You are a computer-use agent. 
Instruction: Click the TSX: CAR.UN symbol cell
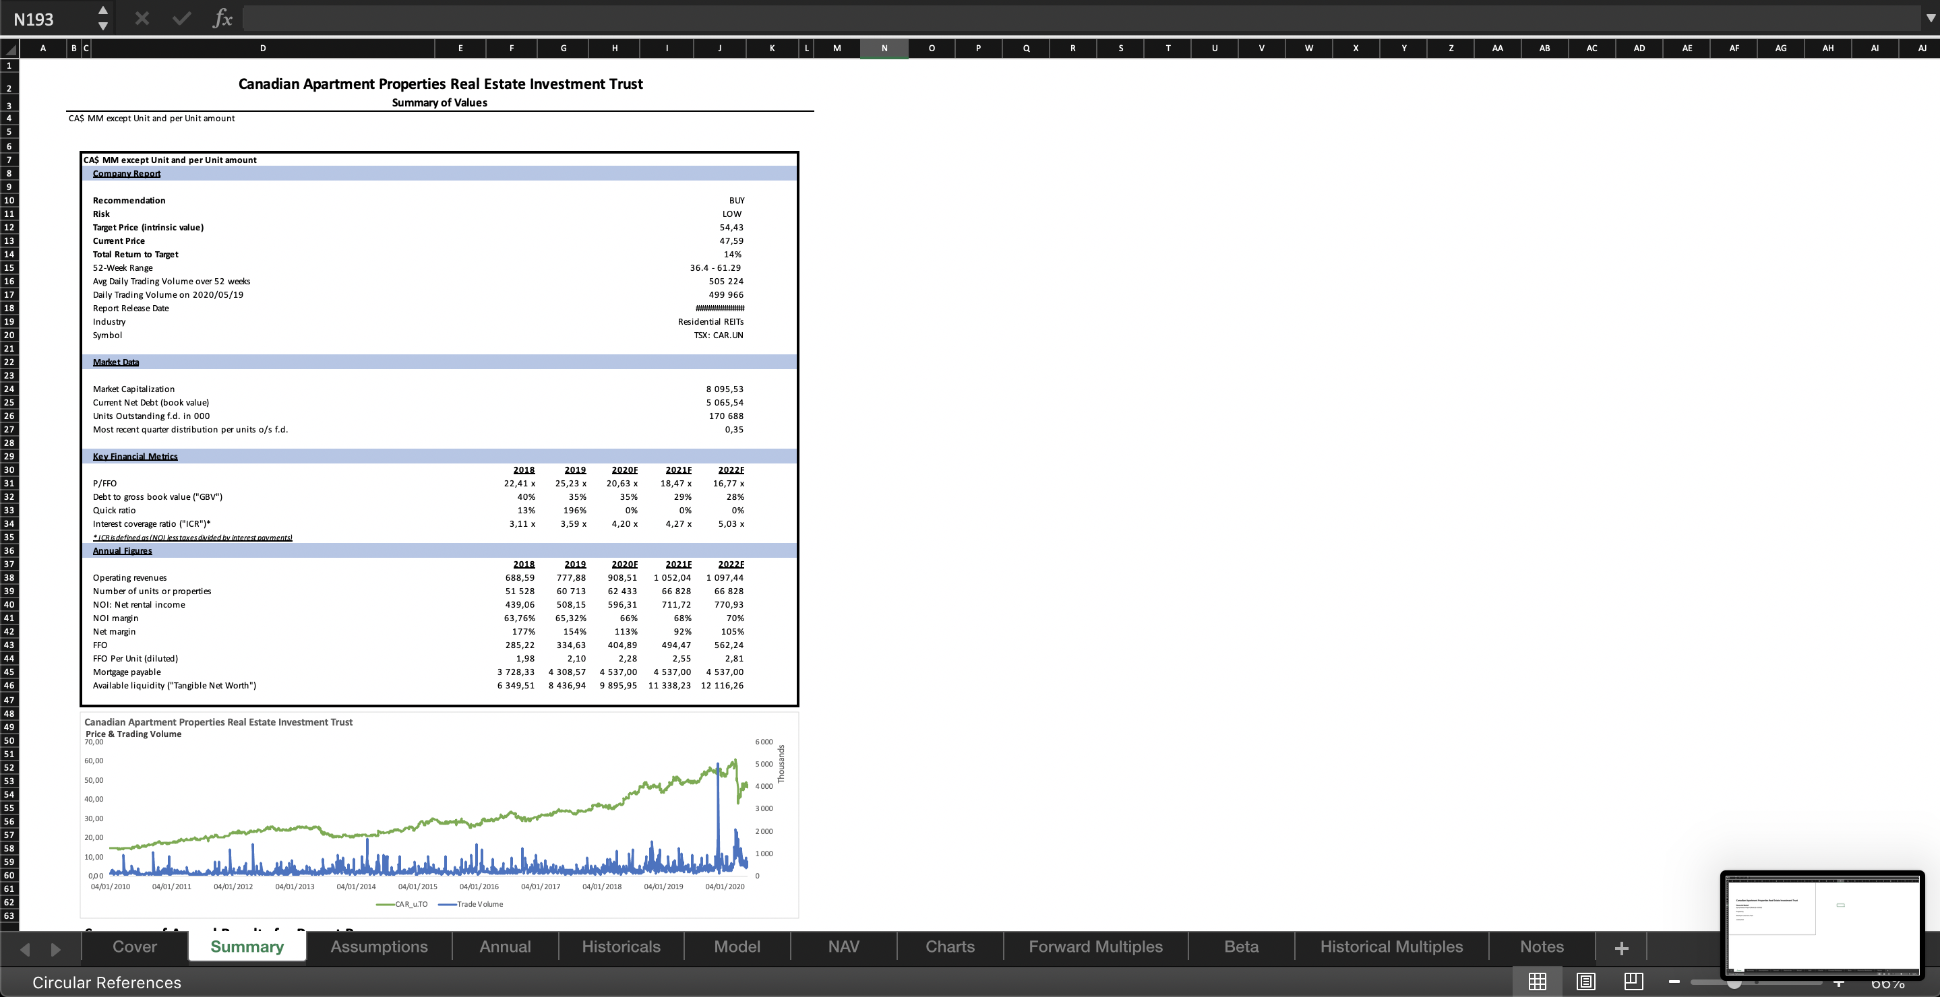tap(719, 335)
